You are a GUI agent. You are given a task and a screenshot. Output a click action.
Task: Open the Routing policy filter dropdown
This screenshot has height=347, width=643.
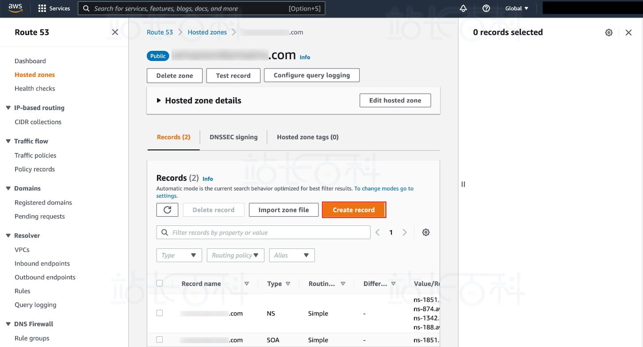(x=235, y=255)
